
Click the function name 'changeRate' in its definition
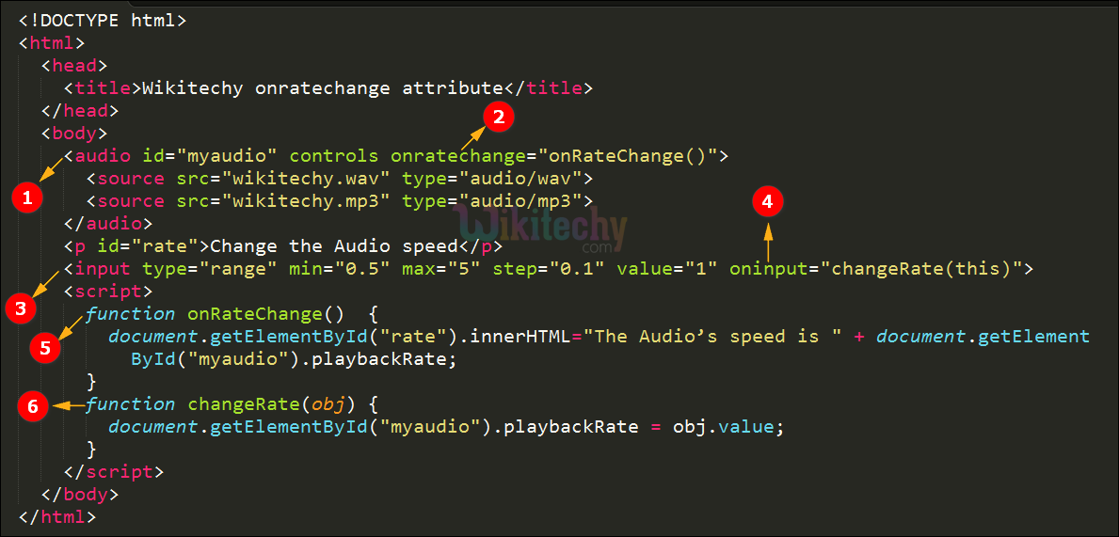244,404
